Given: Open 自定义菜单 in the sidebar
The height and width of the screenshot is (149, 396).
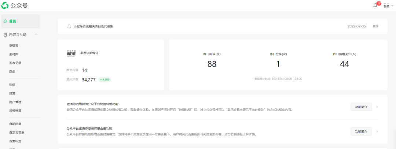Looking at the screenshot, I should 16,133.
